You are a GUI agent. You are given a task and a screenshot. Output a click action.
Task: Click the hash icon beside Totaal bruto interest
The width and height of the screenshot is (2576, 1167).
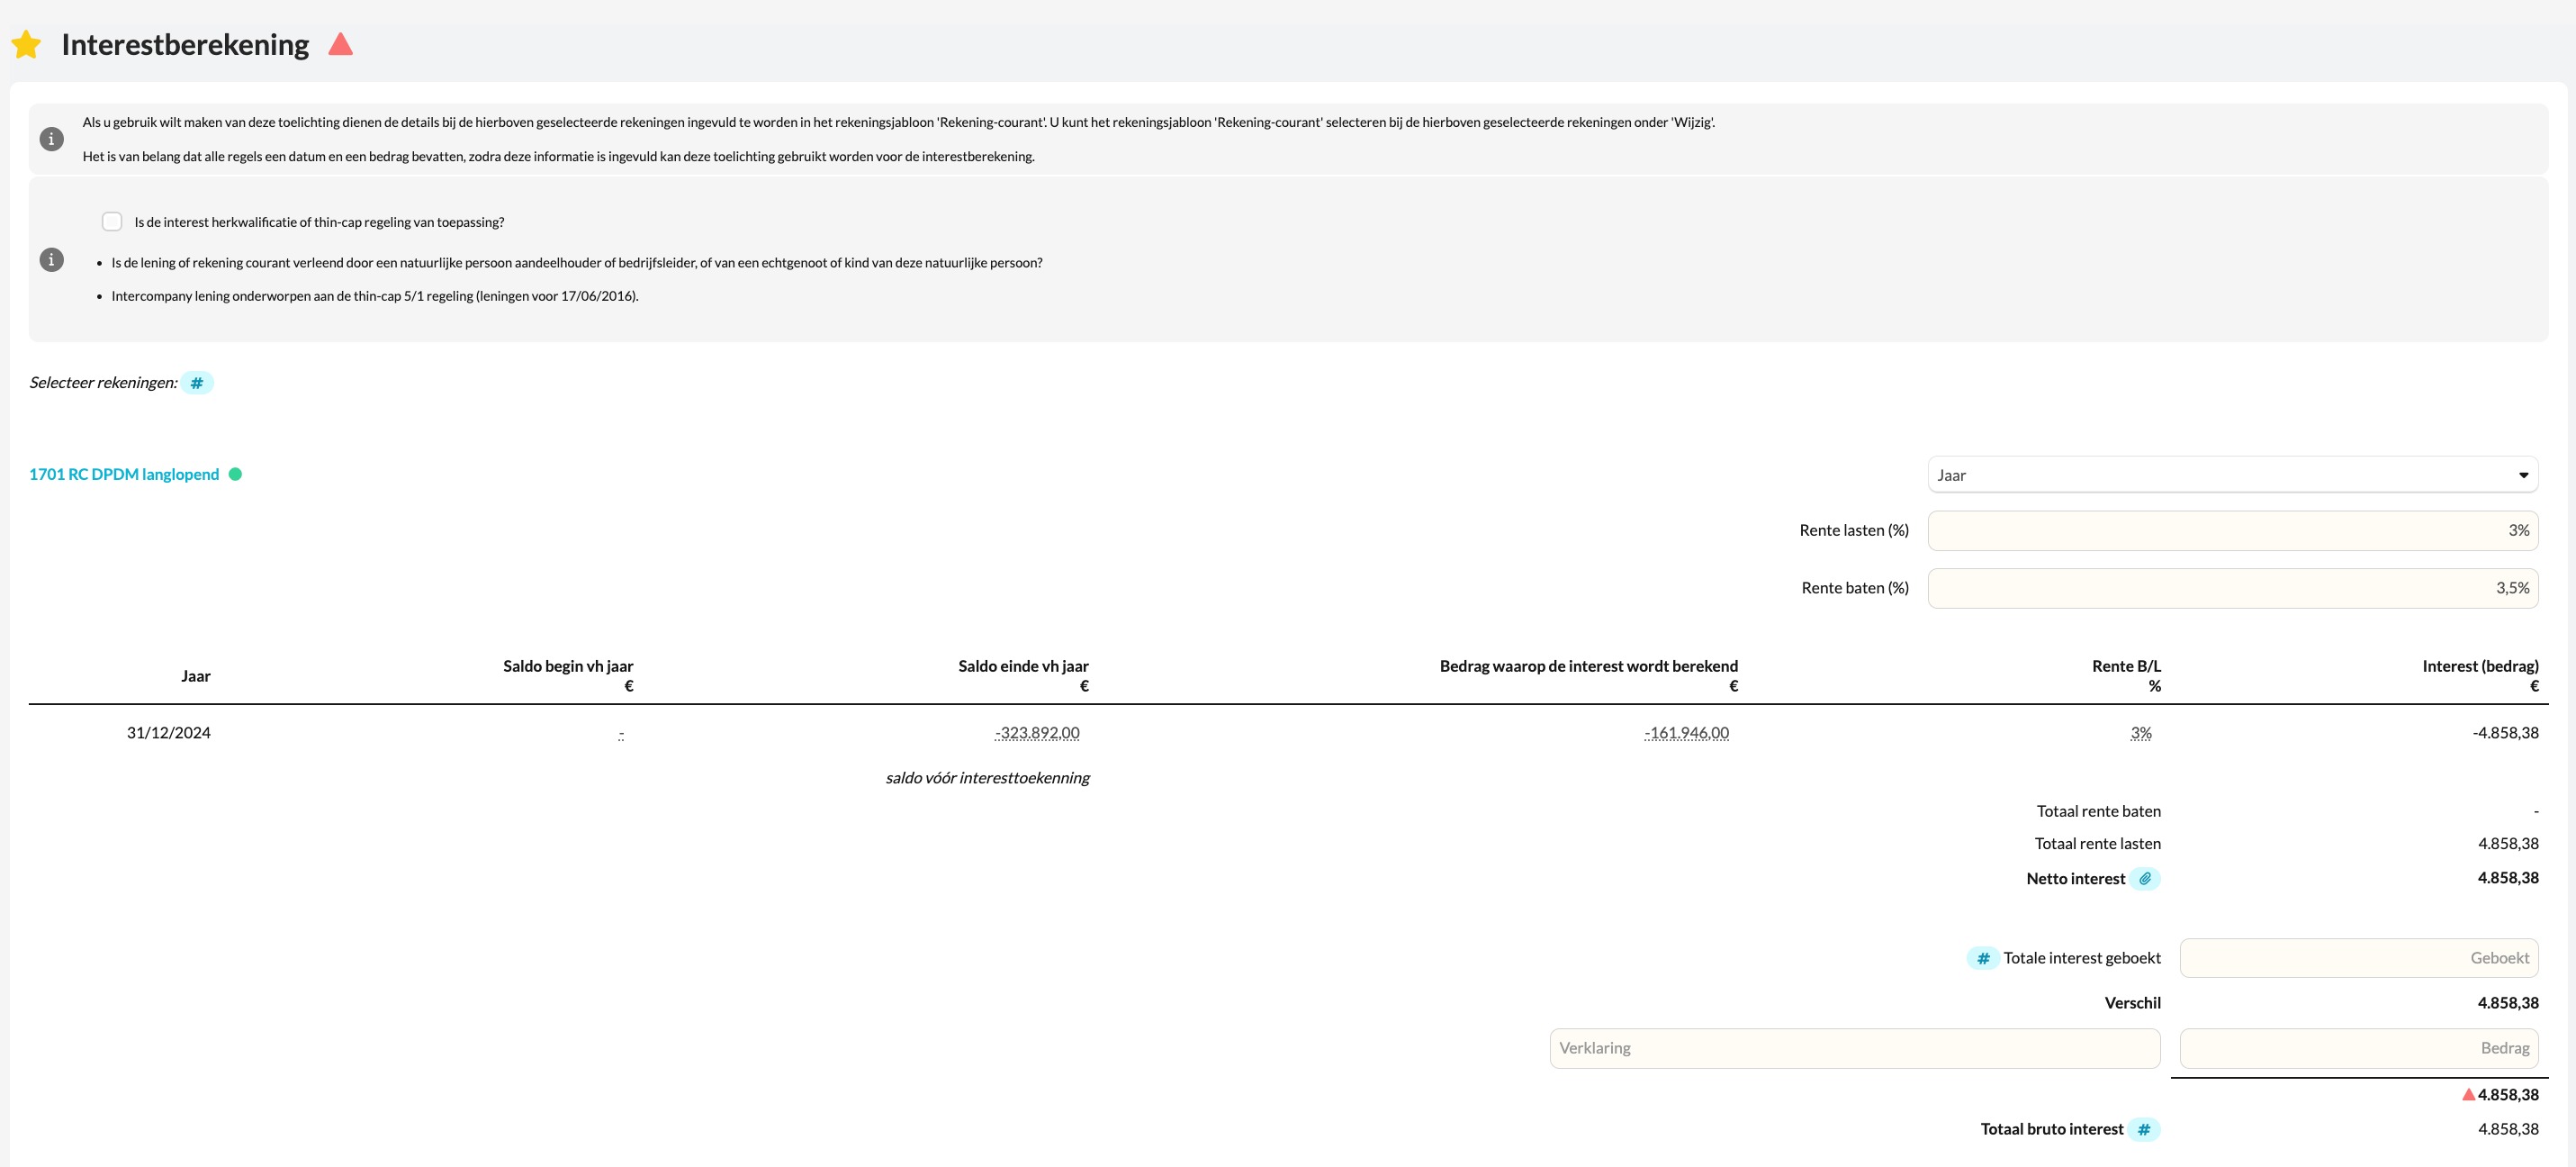click(x=2144, y=1130)
